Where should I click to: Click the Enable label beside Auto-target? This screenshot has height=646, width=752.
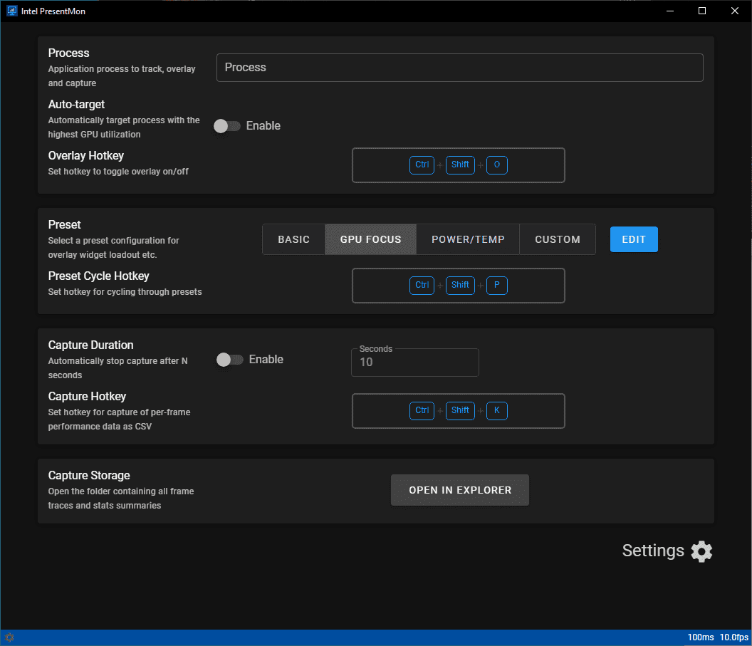click(263, 125)
